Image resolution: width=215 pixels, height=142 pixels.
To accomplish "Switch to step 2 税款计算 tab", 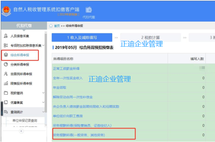I will [x=150, y=38].
